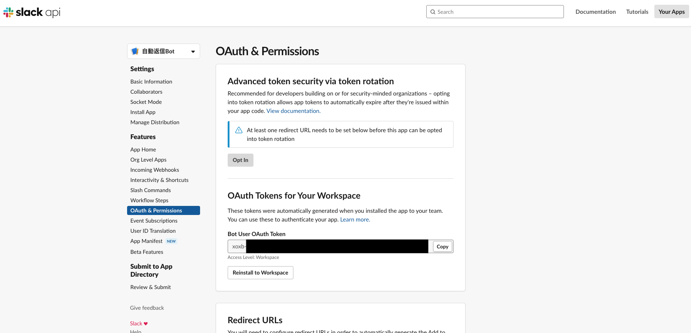Image resolution: width=691 pixels, height=333 pixels.
Task: Click the Slack API logo
Action: [31, 12]
